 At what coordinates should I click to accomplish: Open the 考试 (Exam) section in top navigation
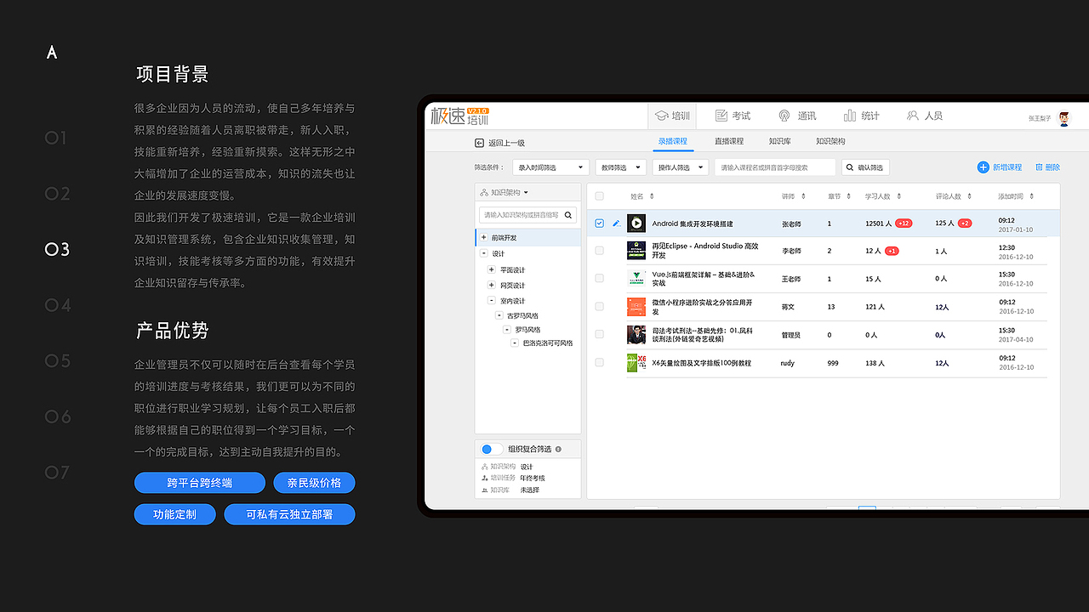tap(733, 115)
